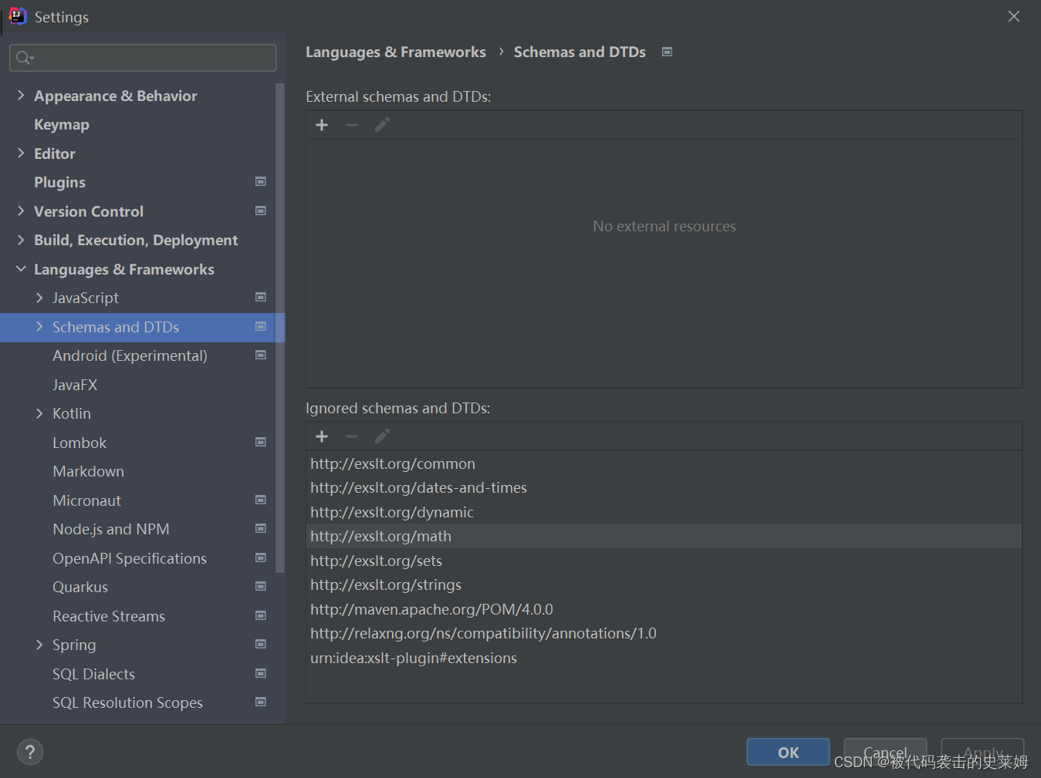Click the search magnifier icon in settings
The image size is (1041, 778).
25,58
